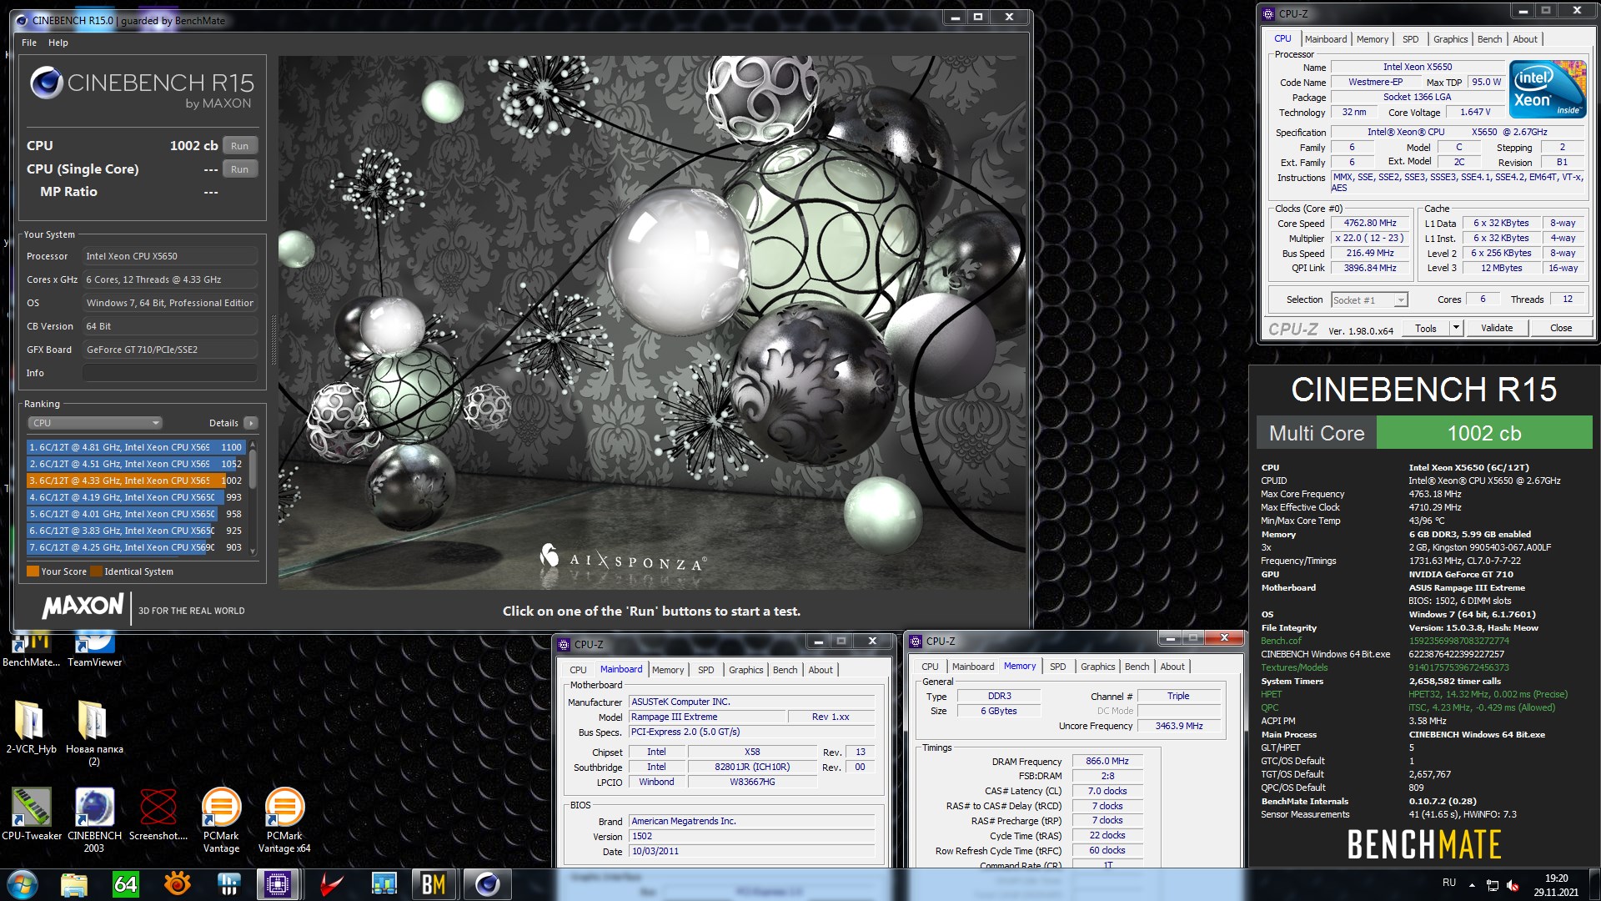This screenshot has height=901, width=1601.
Task: Open the Ranking CPU dropdown in Cinebench
Action: coord(95,423)
